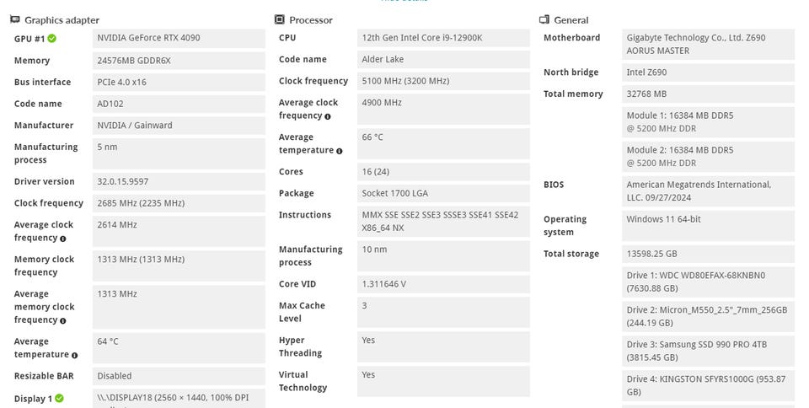Click the cut-off details link at top
The height and width of the screenshot is (408, 809).
404,2
